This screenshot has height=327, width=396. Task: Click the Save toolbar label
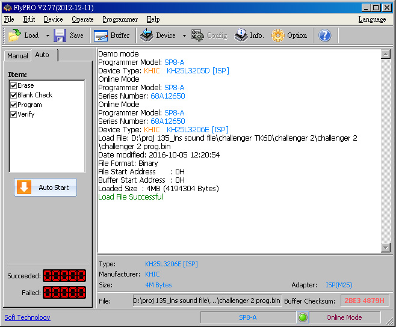76,35
